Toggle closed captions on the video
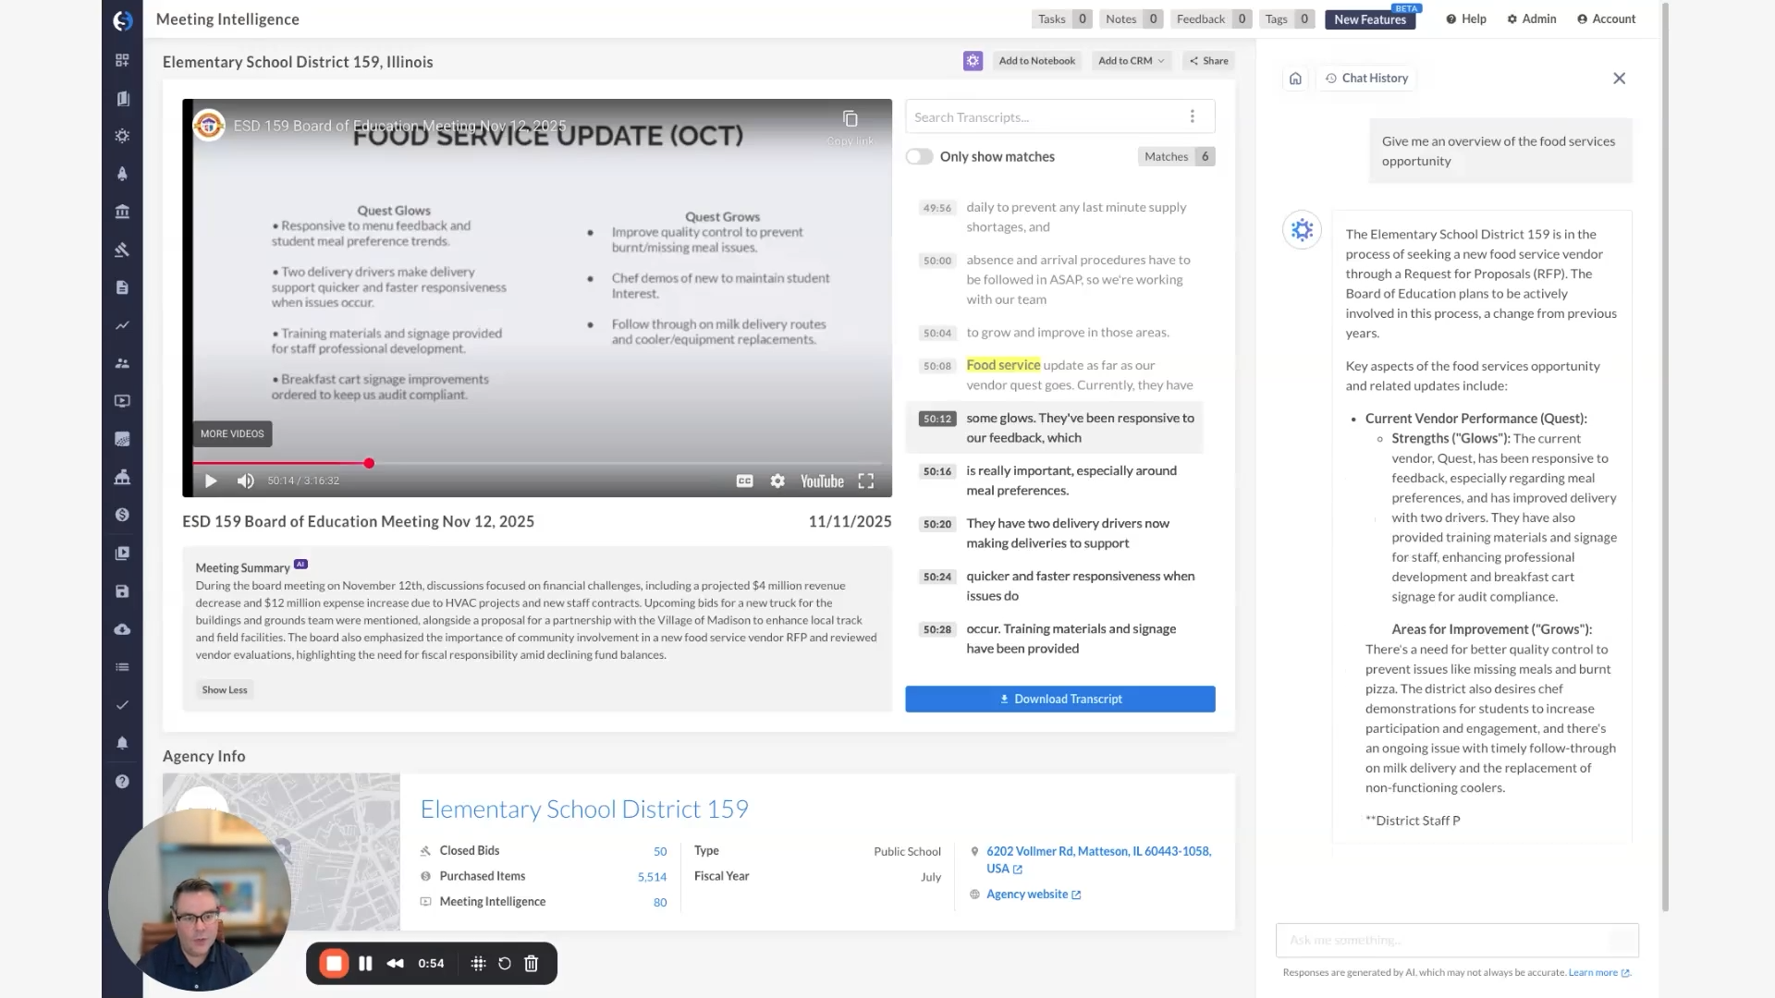The width and height of the screenshot is (1775, 998). (x=744, y=481)
